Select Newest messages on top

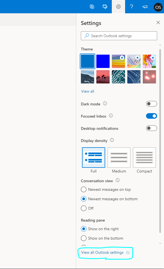click(84, 189)
